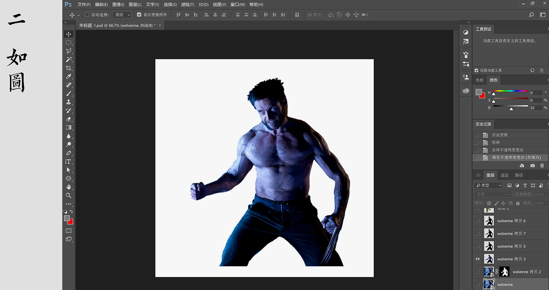Select wolverine 拷贝 2 layer mask thumbnail
Screen dimensions: 549x290
504,272
